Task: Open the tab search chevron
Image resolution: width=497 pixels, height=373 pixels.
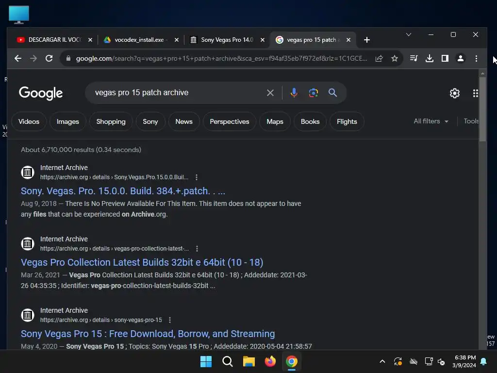Action: click(x=409, y=34)
